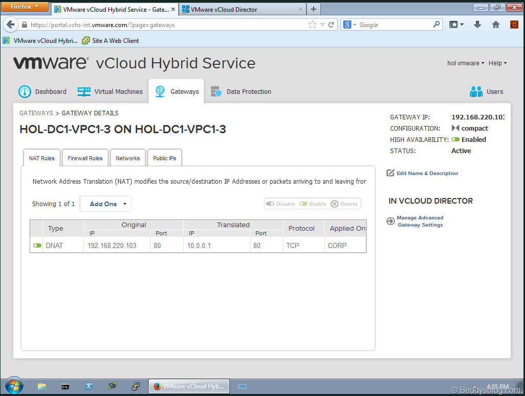This screenshot has height=396, width=525.
Task: Go back using the browser back arrow
Action: (10, 24)
